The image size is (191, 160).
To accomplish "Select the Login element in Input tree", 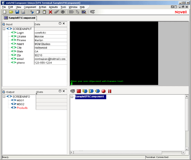I will pos(20,33).
